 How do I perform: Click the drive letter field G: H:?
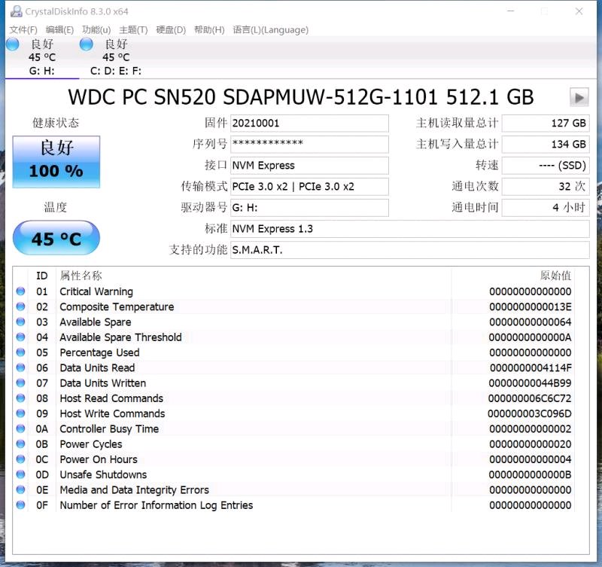(x=309, y=208)
